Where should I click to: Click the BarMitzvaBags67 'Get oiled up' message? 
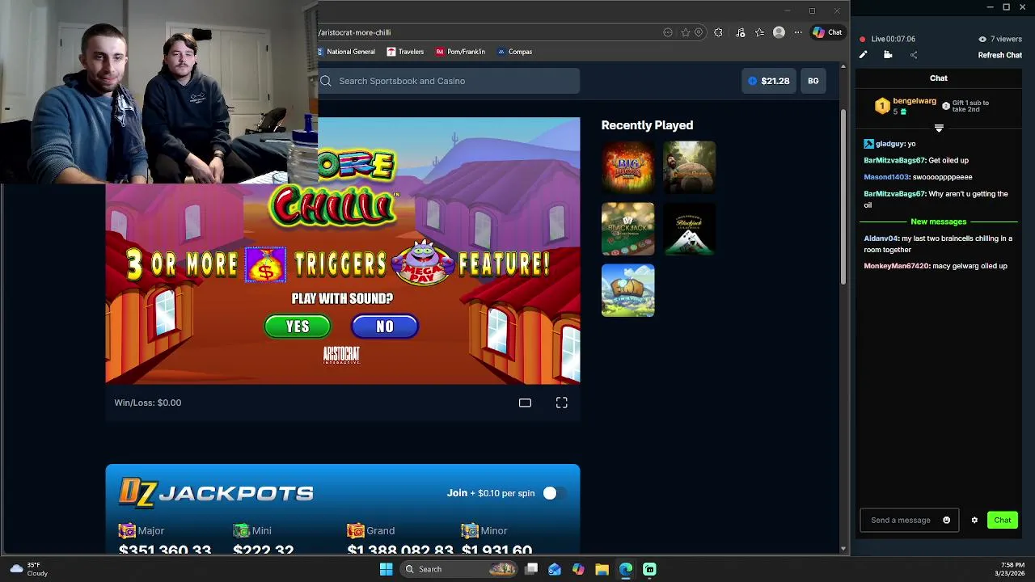pyautogui.click(x=916, y=160)
